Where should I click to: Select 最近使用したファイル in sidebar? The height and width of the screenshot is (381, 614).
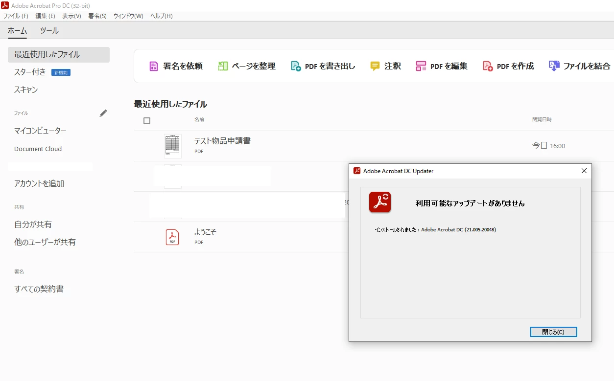(x=59, y=54)
